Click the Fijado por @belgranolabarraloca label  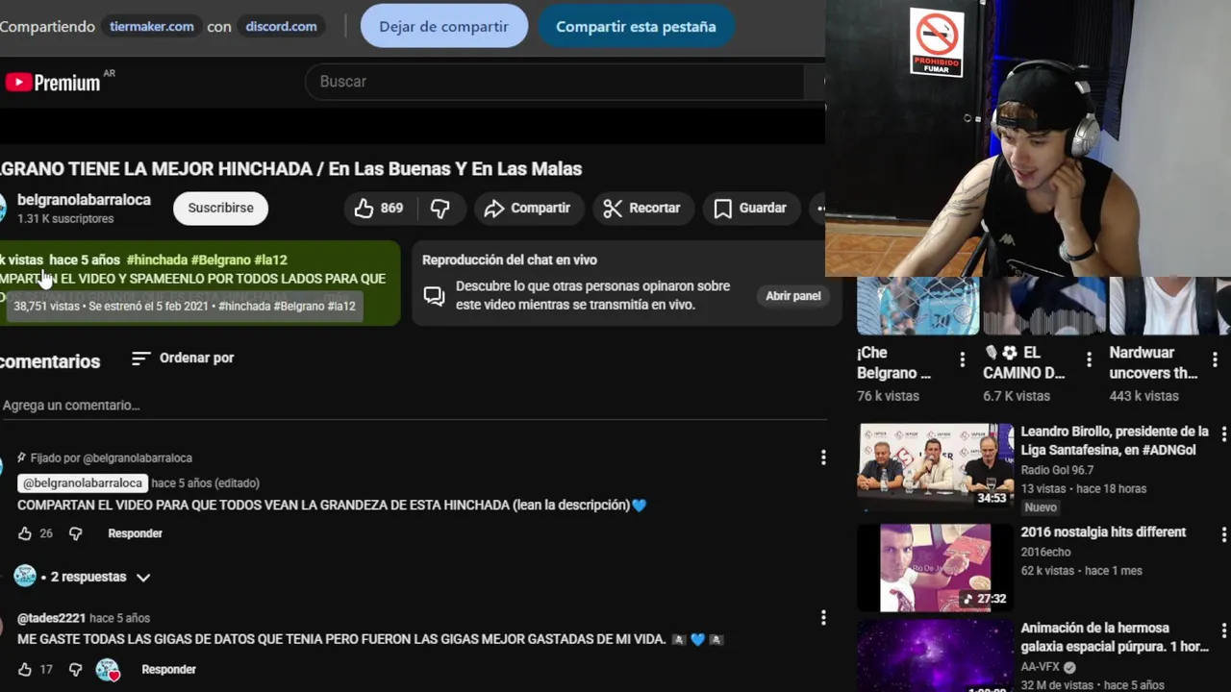point(104,458)
